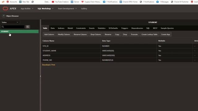Open the Oracle APEX Home bookmark
The width and height of the screenshot is (198, 111).
pyautogui.click(x=129, y=2)
